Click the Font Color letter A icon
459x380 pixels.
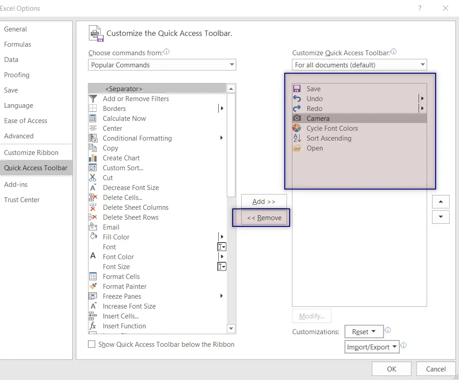(x=93, y=256)
